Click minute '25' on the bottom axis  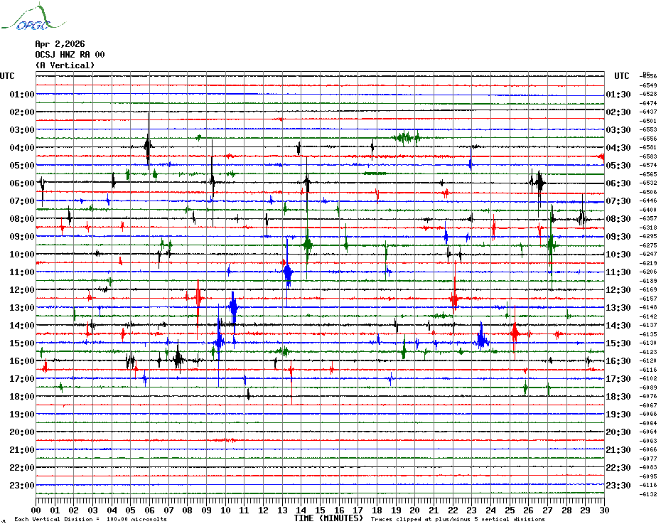(x=510, y=510)
